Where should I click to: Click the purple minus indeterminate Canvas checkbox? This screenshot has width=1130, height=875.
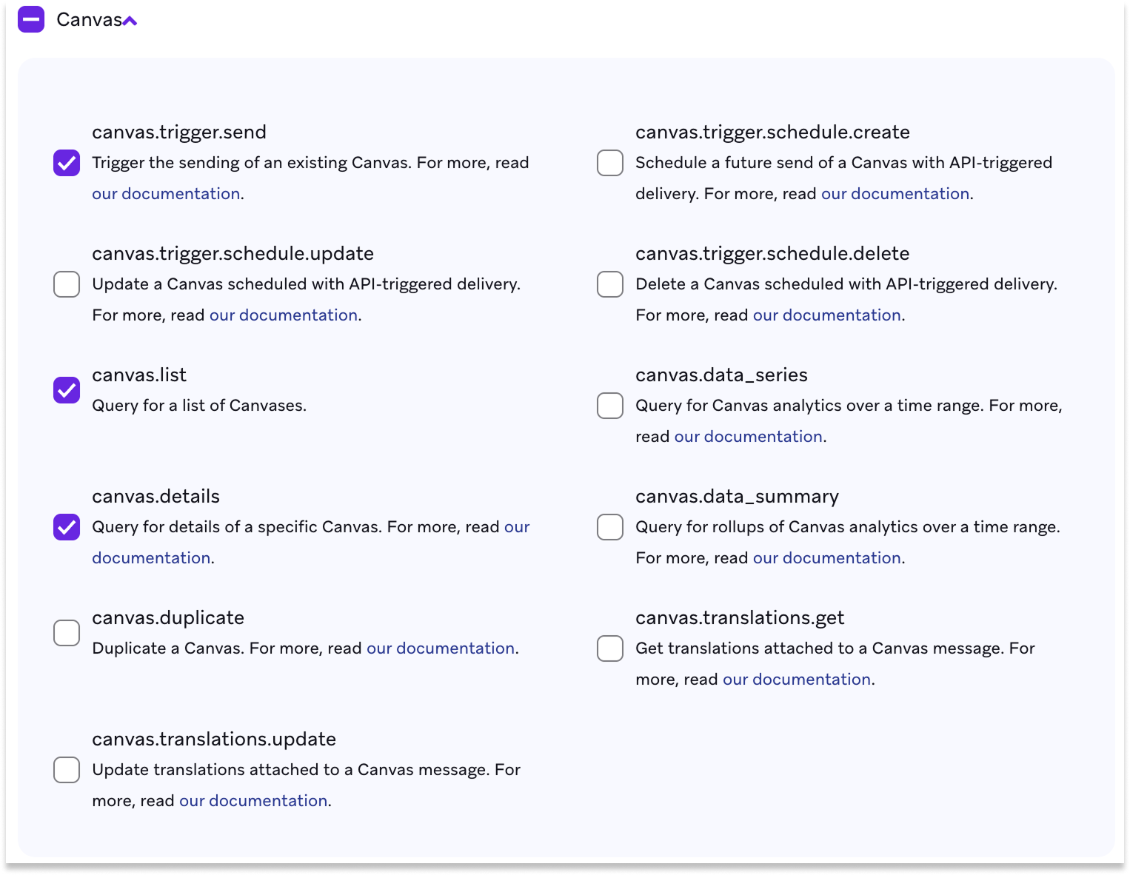coord(31,19)
